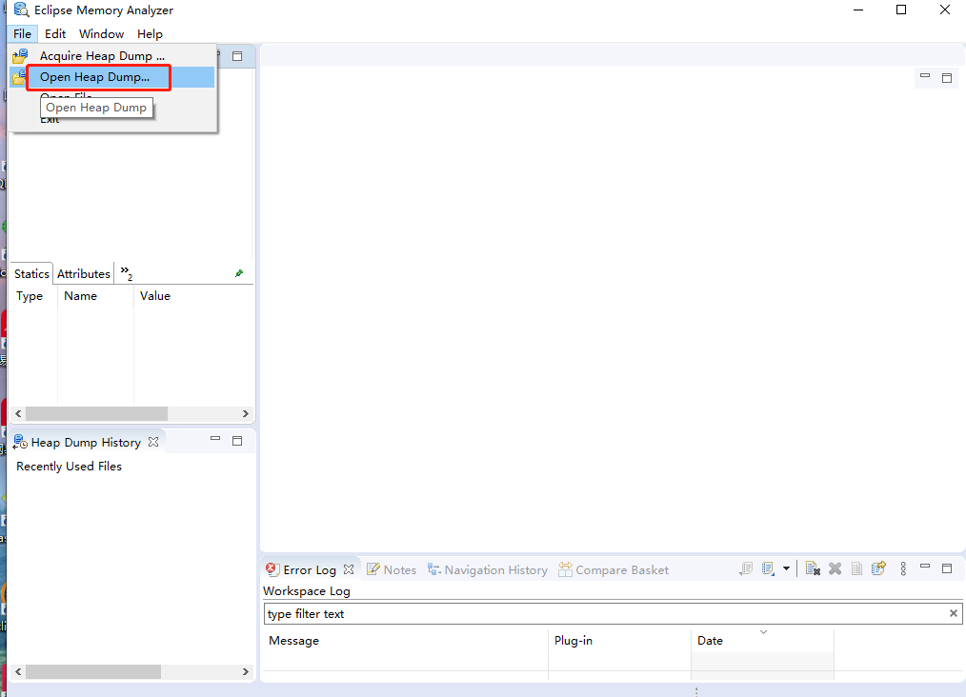Switch to the Statics tab
The height and width of the screenshot is (697, 966).
(31, 274)
